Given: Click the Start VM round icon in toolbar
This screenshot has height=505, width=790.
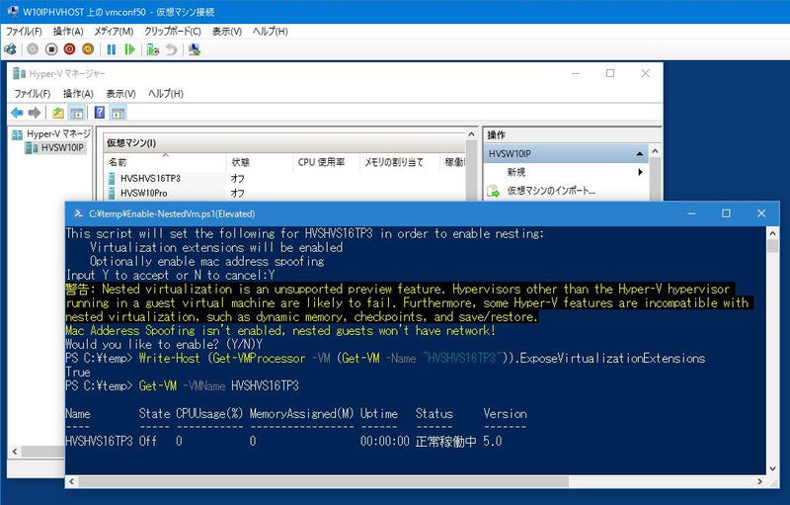Looking at the screenshot, I should [x=33, y=49].
